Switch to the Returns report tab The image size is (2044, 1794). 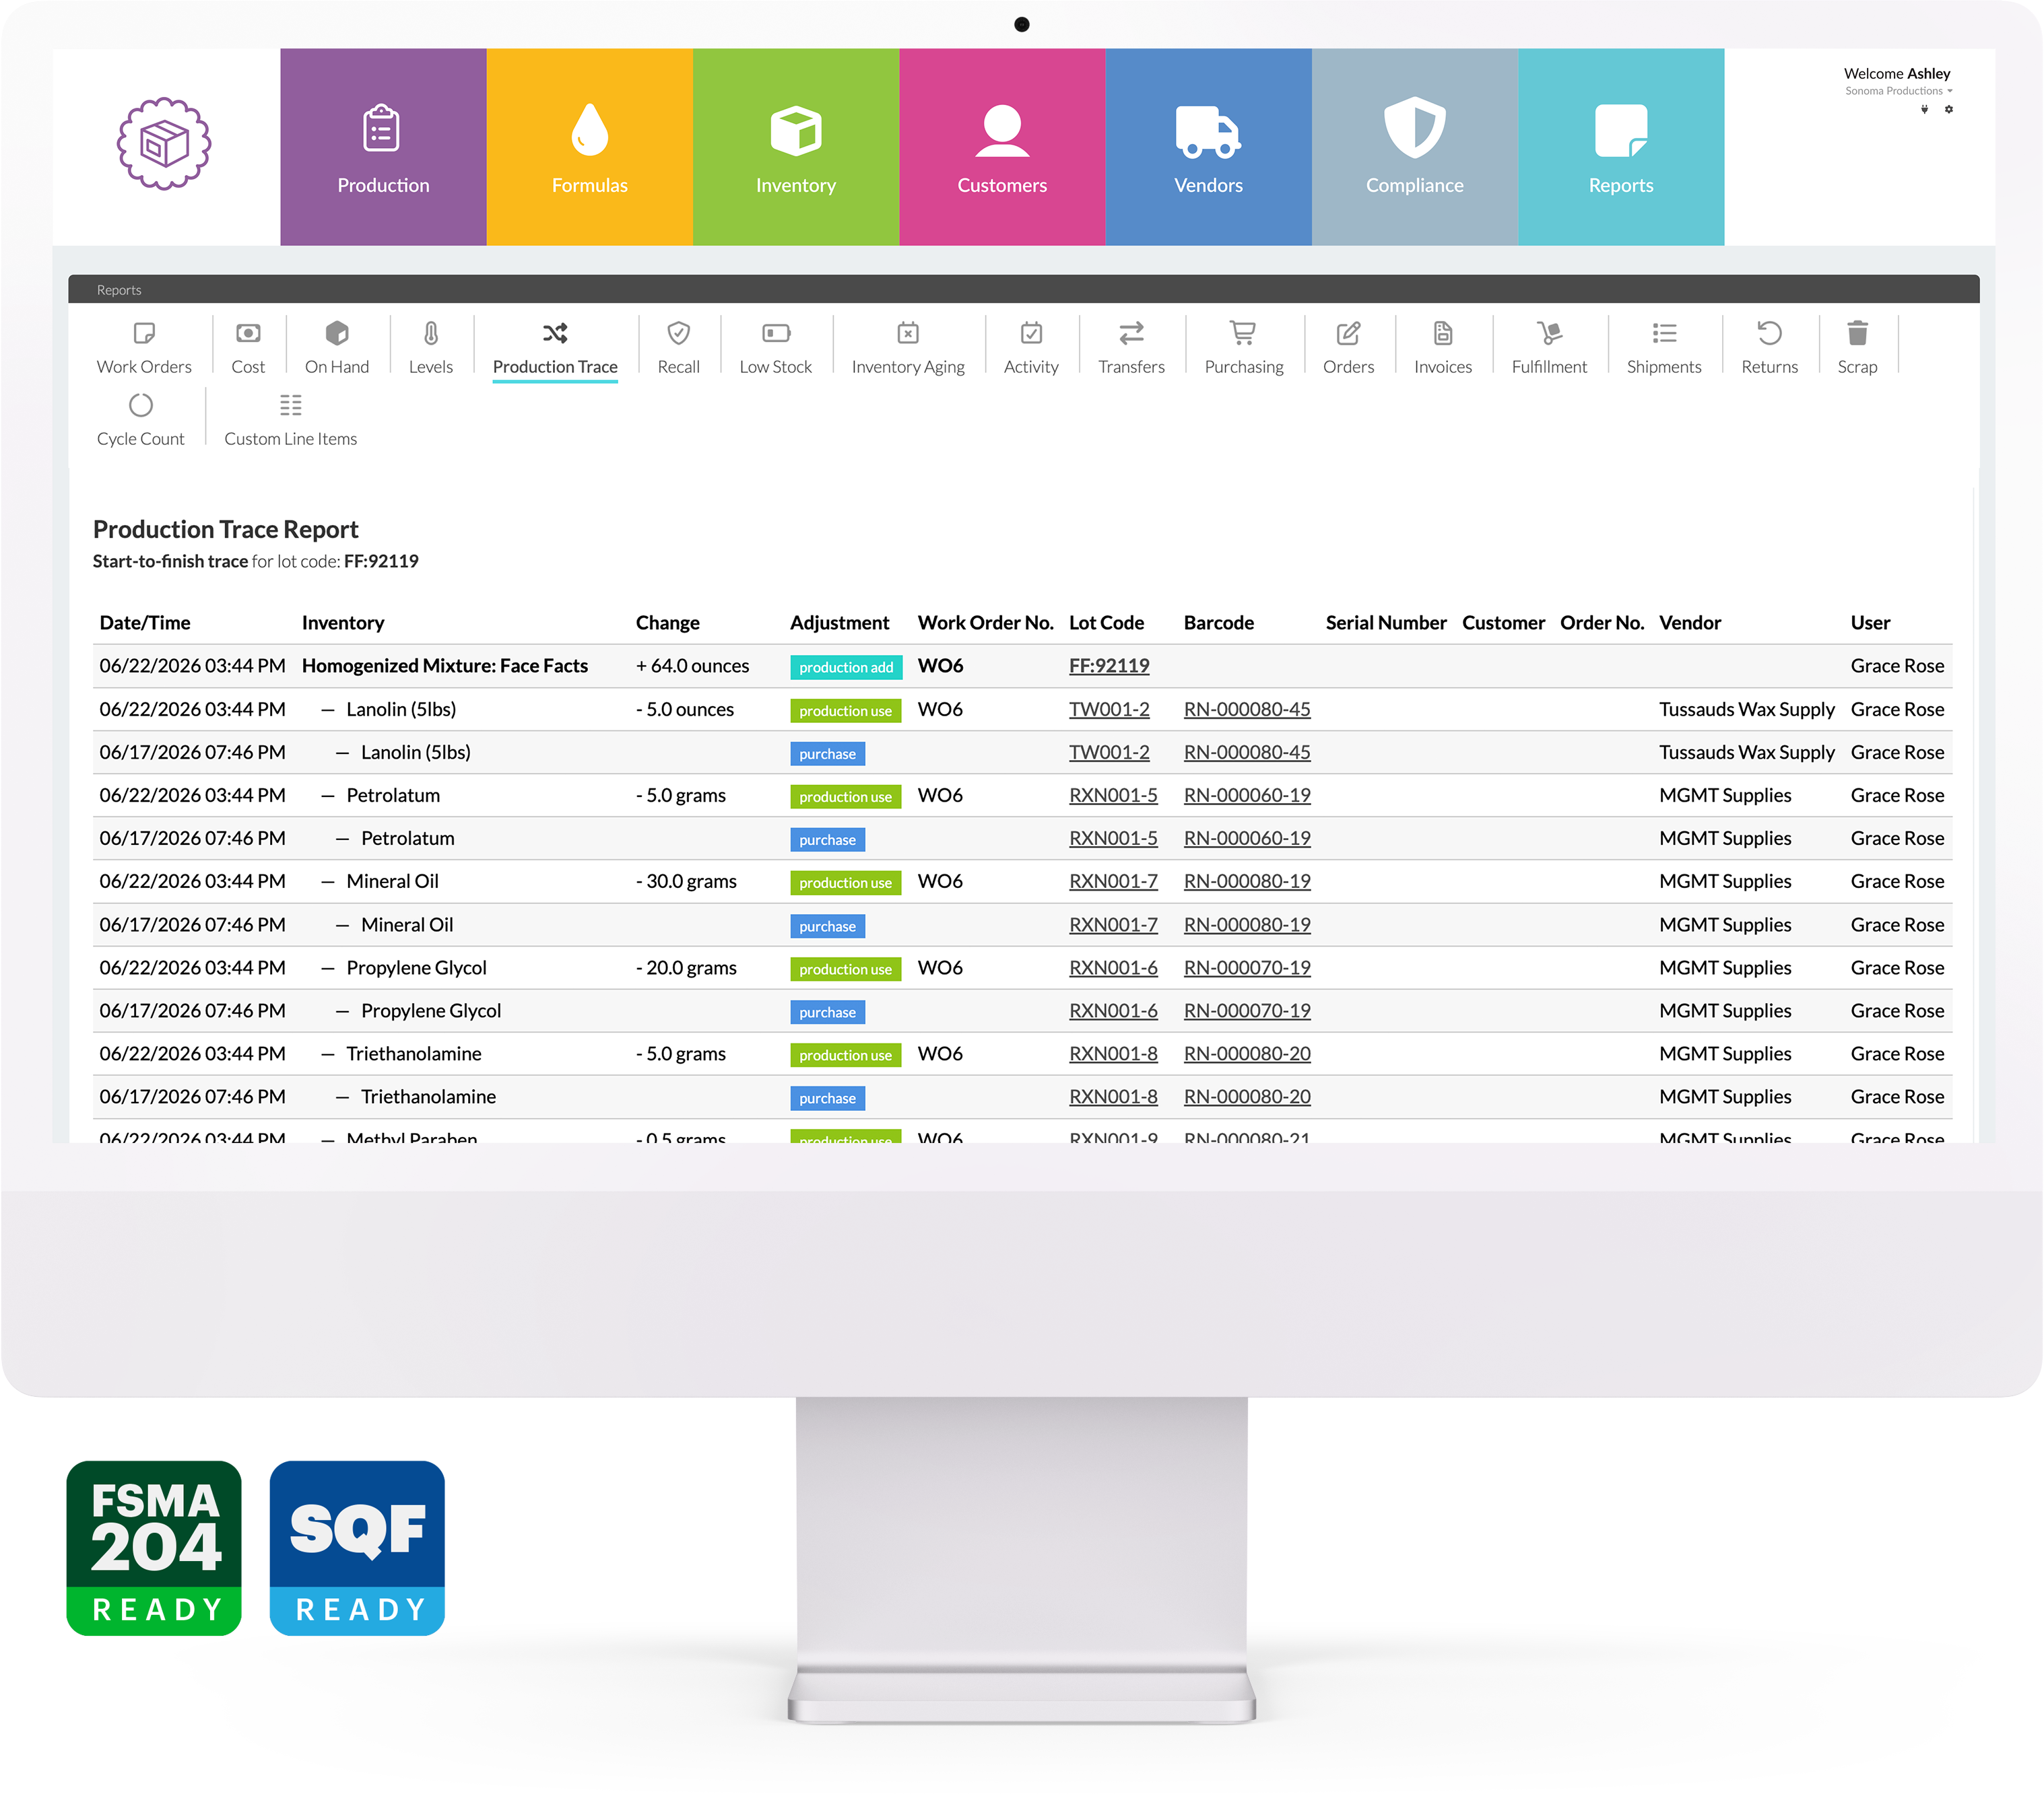1769,347
